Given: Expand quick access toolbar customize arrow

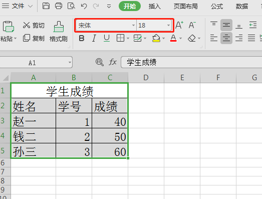Looking at the screenshot, I should 109,7.
